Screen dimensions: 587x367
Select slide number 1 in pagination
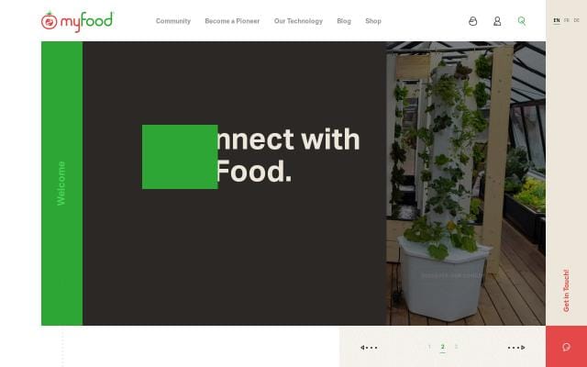(429, 347)
